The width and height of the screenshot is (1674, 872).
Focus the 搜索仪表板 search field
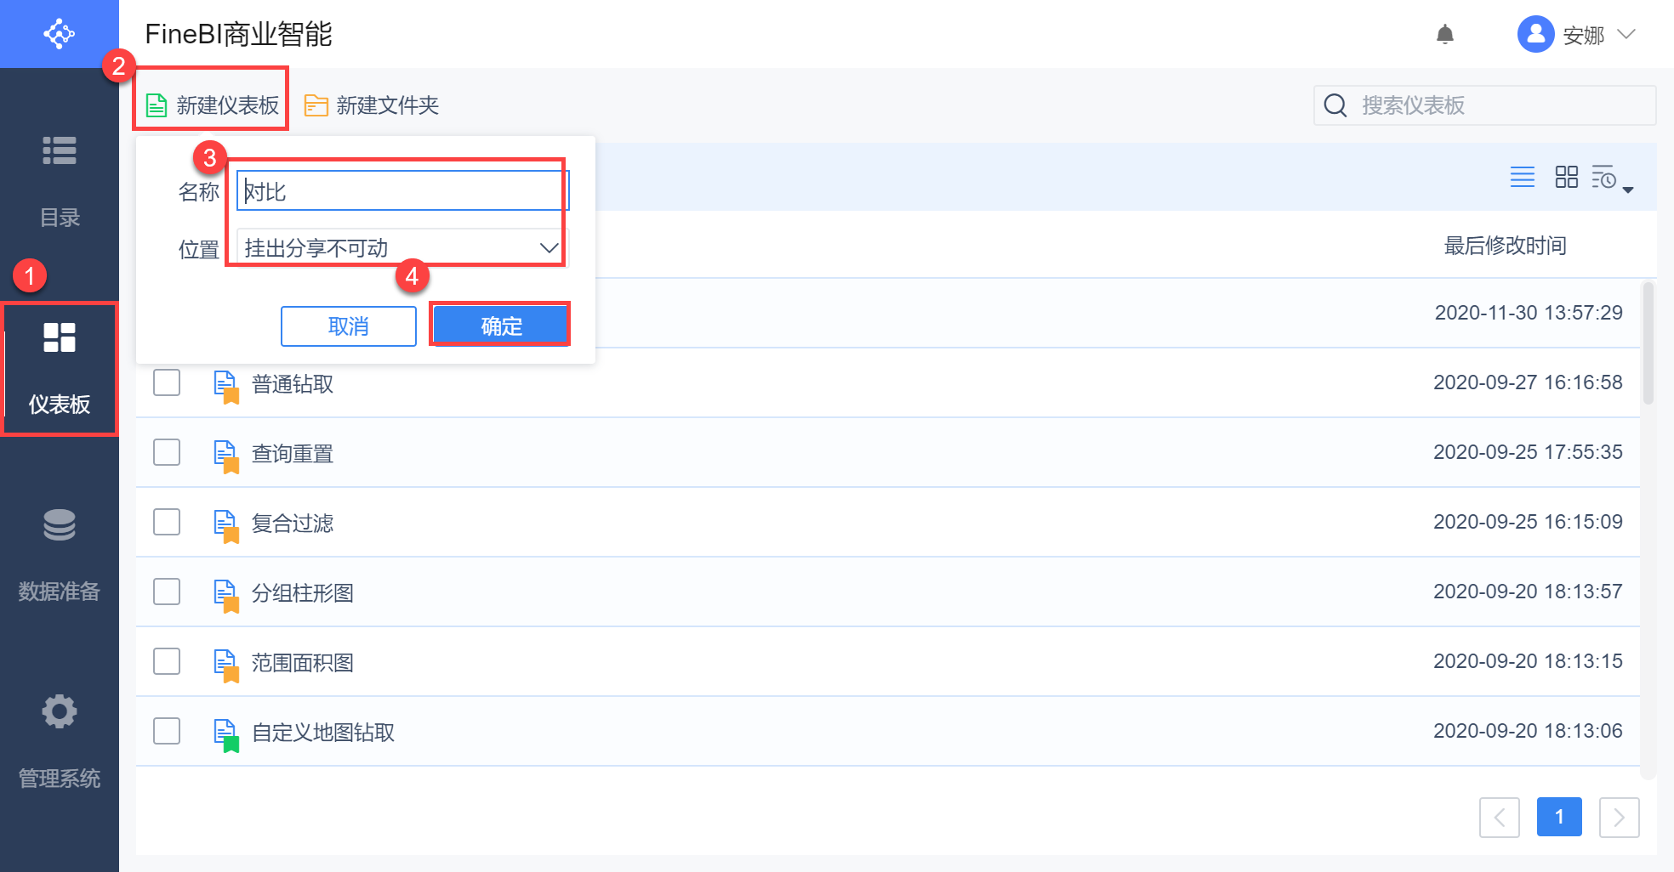tap(1497, 105)
